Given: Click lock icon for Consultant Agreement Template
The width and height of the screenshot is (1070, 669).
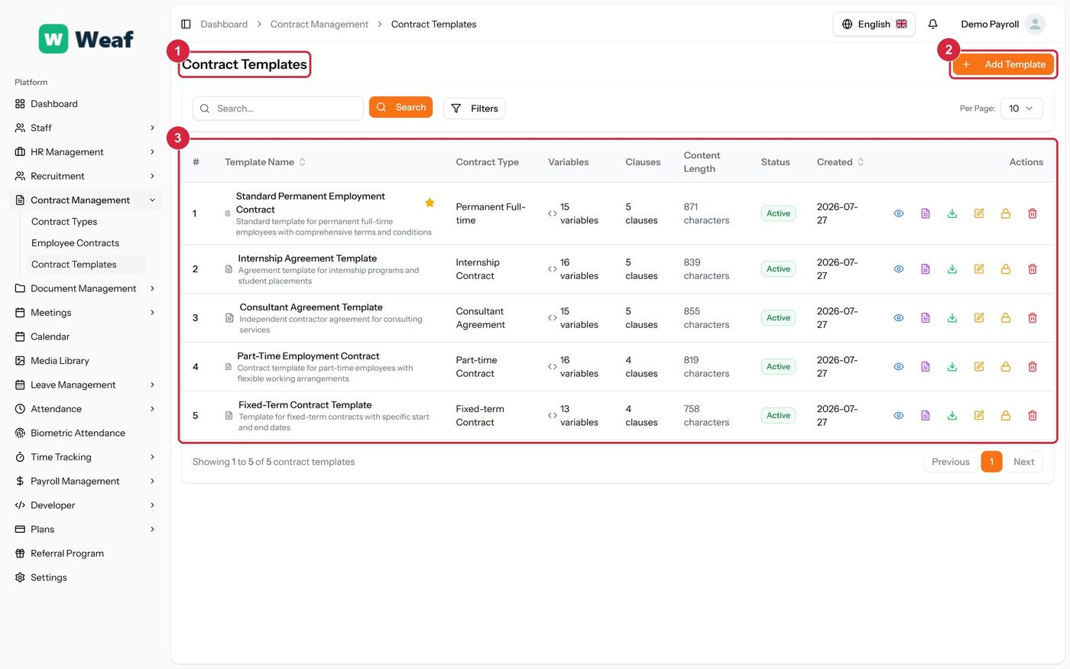Looking at the screenshot, I should [x=1006, y=318].
